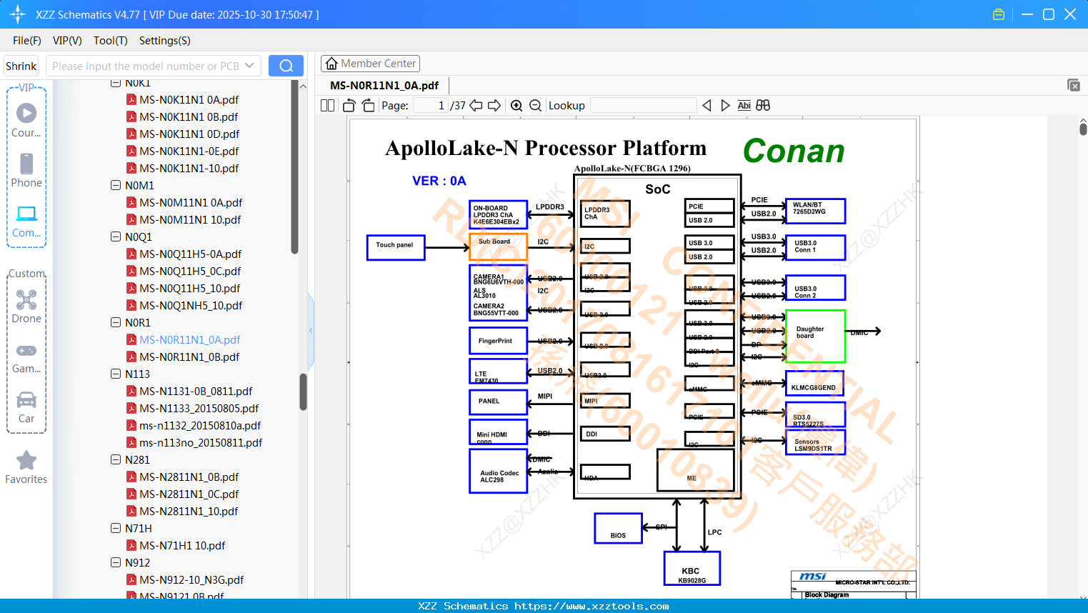
Task: Go to the previous page arrow
Action: (476, 106)
